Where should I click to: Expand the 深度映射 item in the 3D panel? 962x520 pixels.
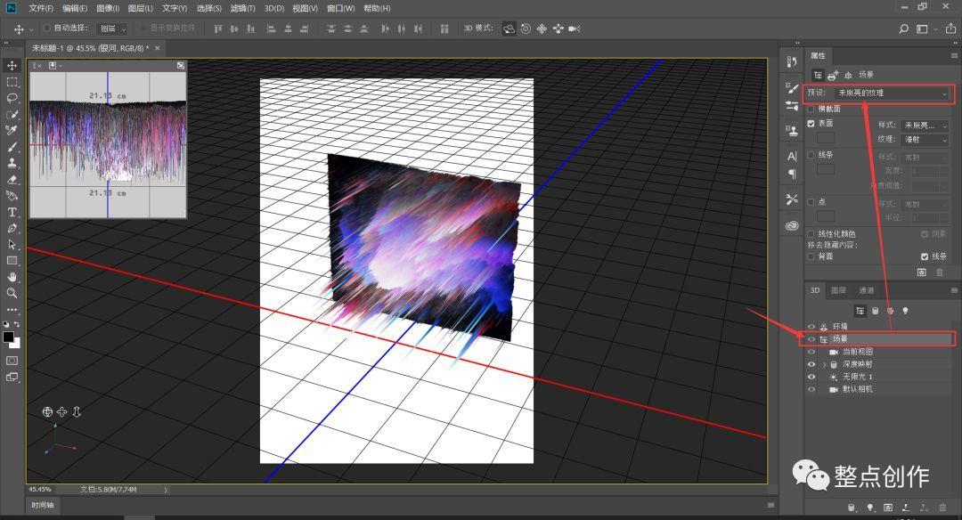(824, 364)
